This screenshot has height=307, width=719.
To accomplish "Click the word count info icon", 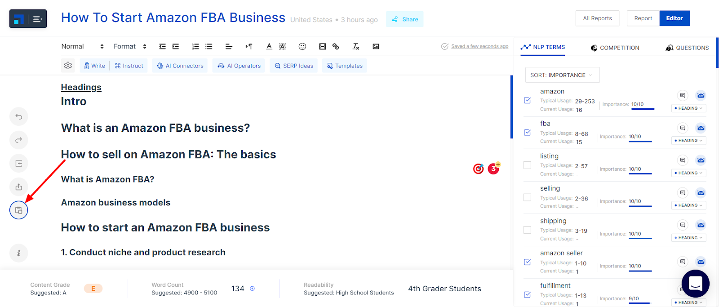I will coord(252,289).
